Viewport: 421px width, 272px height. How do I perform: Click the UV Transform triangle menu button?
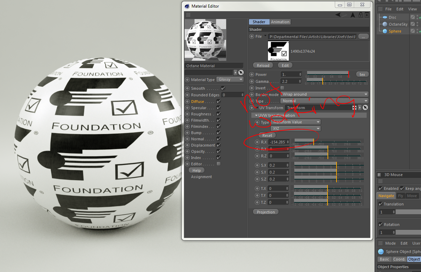[360, 108]
